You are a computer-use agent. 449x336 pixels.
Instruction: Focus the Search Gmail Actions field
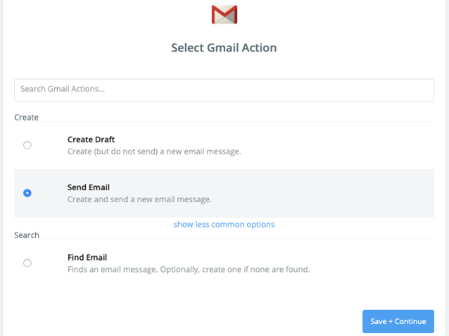tap(224, 90)
